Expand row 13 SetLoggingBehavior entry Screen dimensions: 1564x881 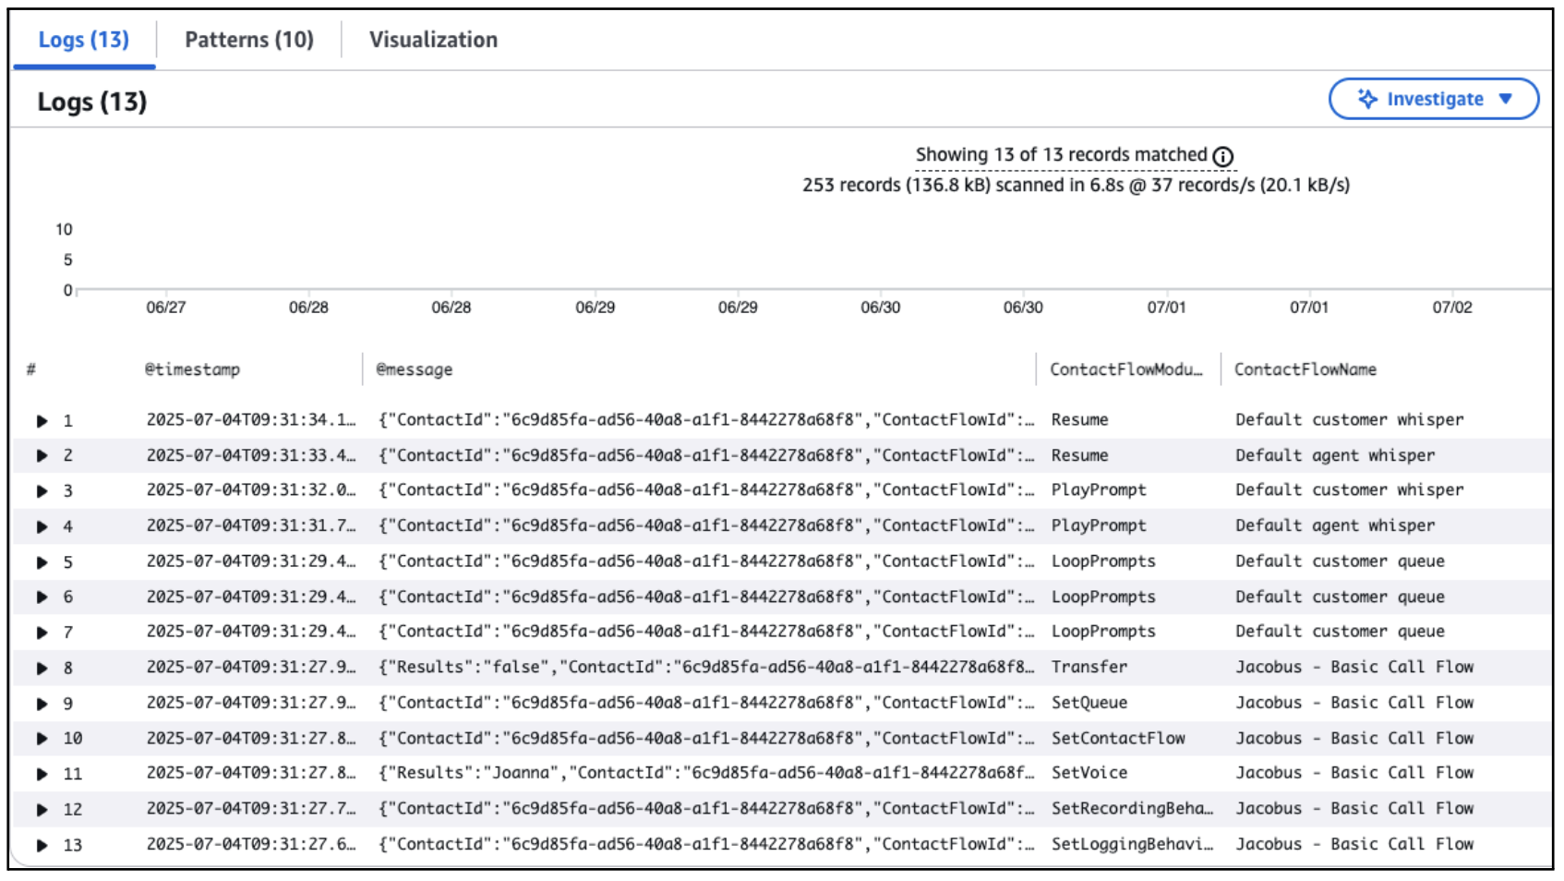[x=42, y=845]
